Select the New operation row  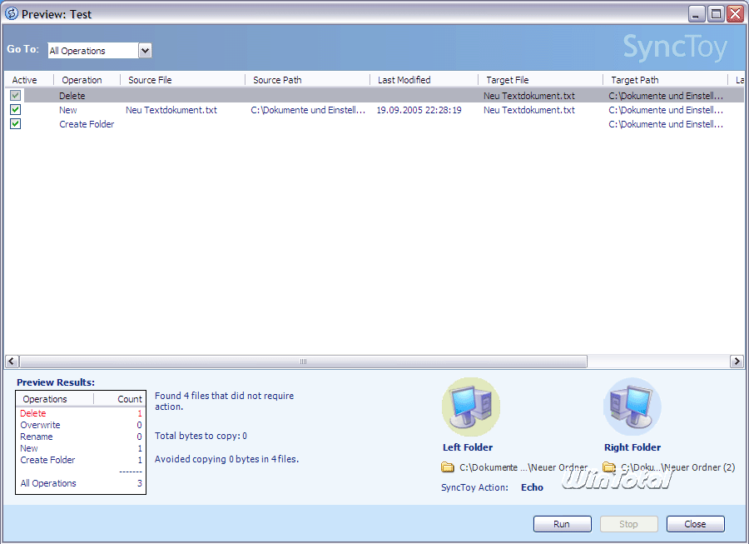pos(374,110)
